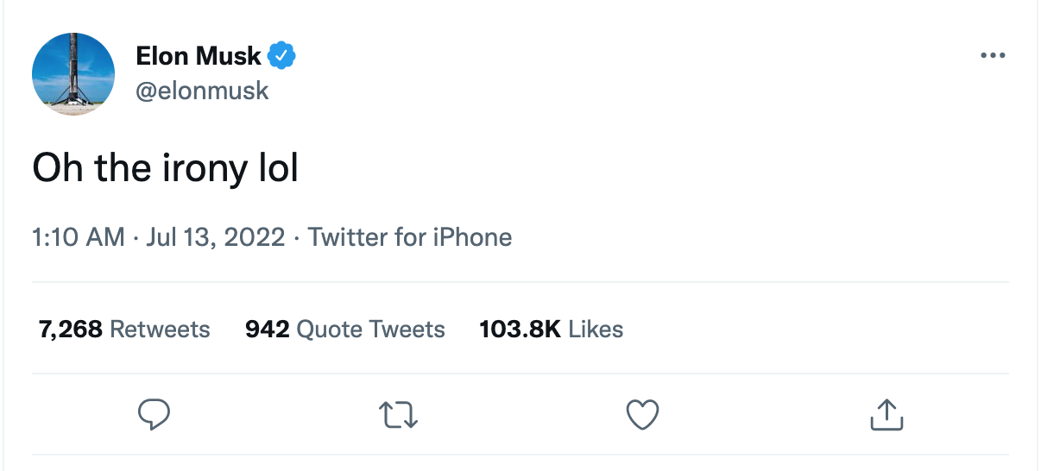The height and width of the screenshot is (471, 1060).
Task: Click the Elon Musk display name
Action: pos(199,57)
